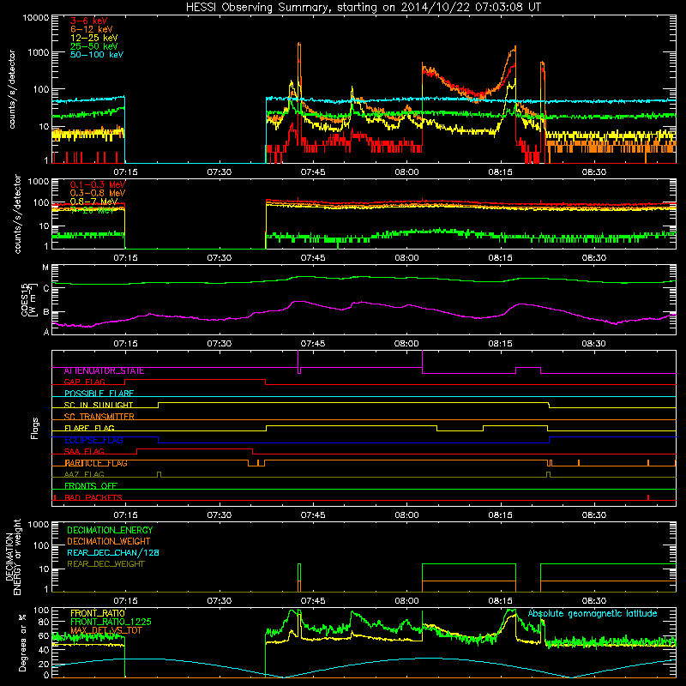Select the FRONT_RATIO_1225 legend label
The height and width of the screenshot is (686, 686).
[111, 623]
